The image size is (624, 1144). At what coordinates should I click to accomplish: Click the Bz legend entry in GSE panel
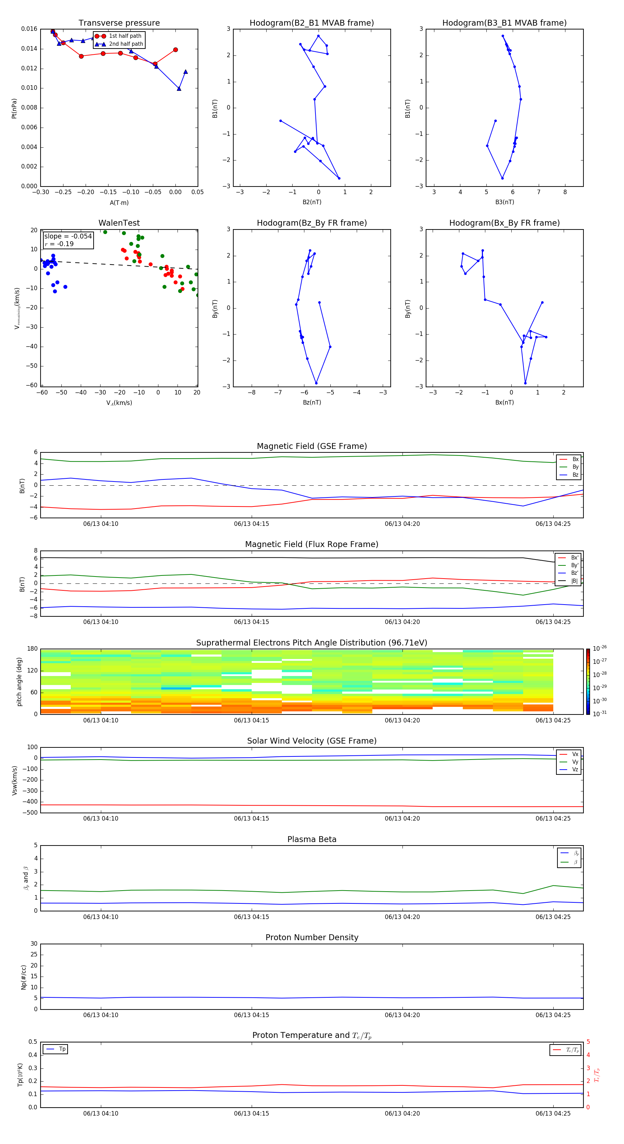pos(569,475)
